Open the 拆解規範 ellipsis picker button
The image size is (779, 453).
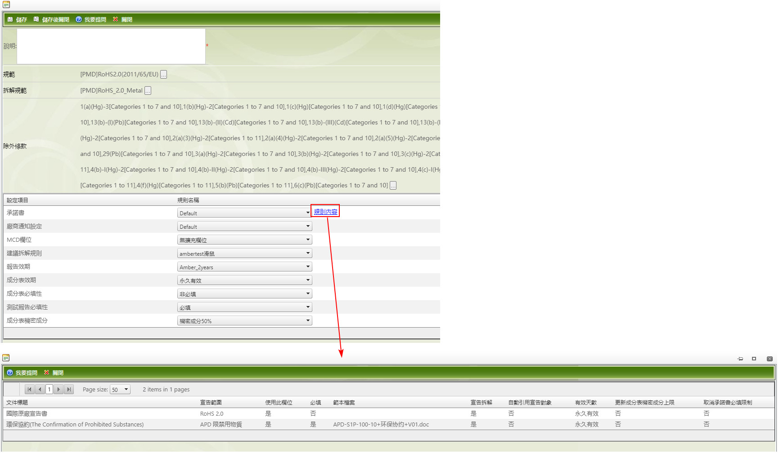[148, 90]
